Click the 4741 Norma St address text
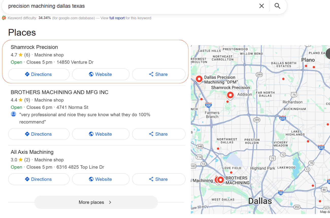Image resolution: width=330 pixels, height=218 pixels. tap(72, 107)
